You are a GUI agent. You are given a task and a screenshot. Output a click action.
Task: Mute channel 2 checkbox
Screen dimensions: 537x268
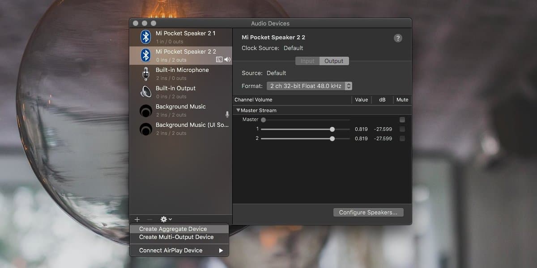[x=402, y=138]
